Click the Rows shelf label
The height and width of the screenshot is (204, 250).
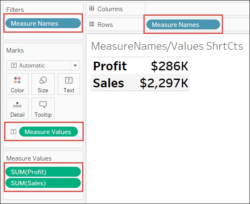point(105,25)
